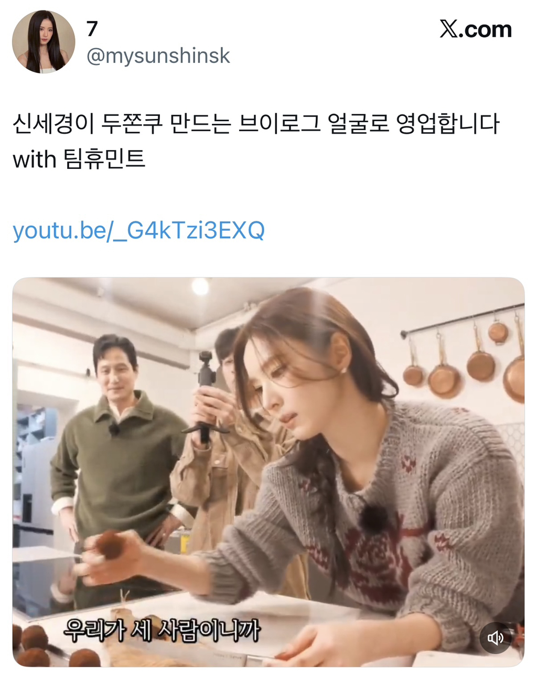The width and height of the screenshot is (537, 683).
Task: Unmute the video using the speaker icon
Action: [x=495, y=637]
